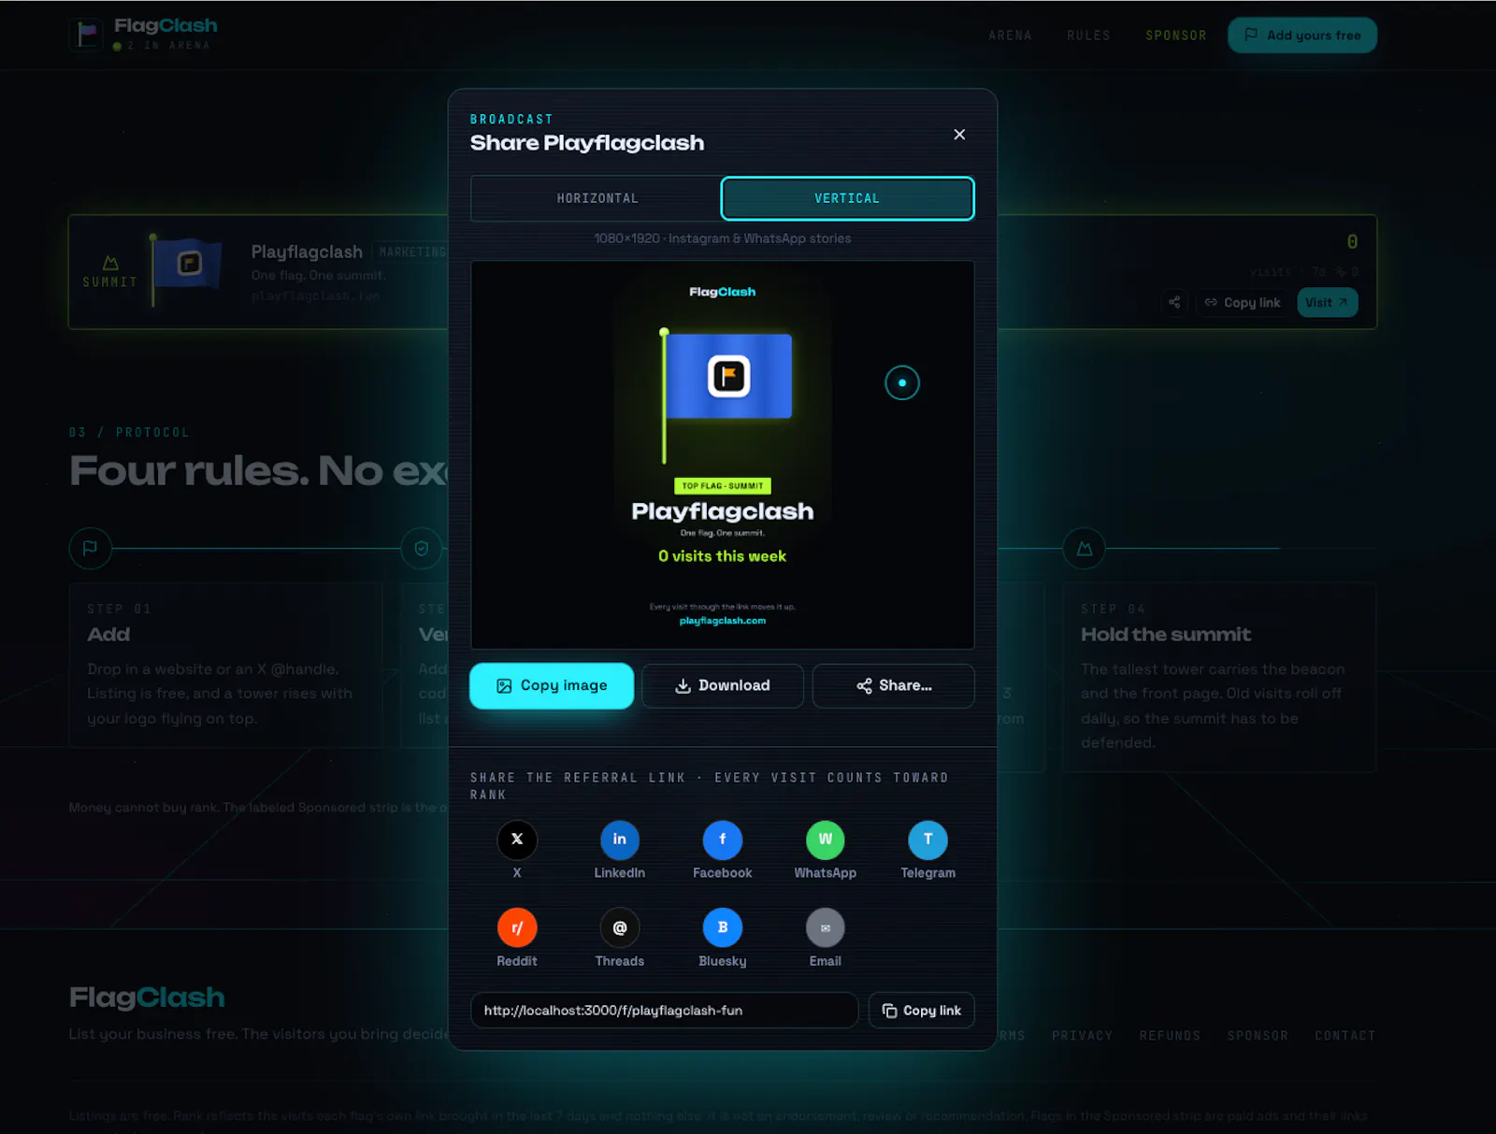Visit Playflagclash via Visit button
Screen dimensions: 1496x1134
click(1327, 302)
